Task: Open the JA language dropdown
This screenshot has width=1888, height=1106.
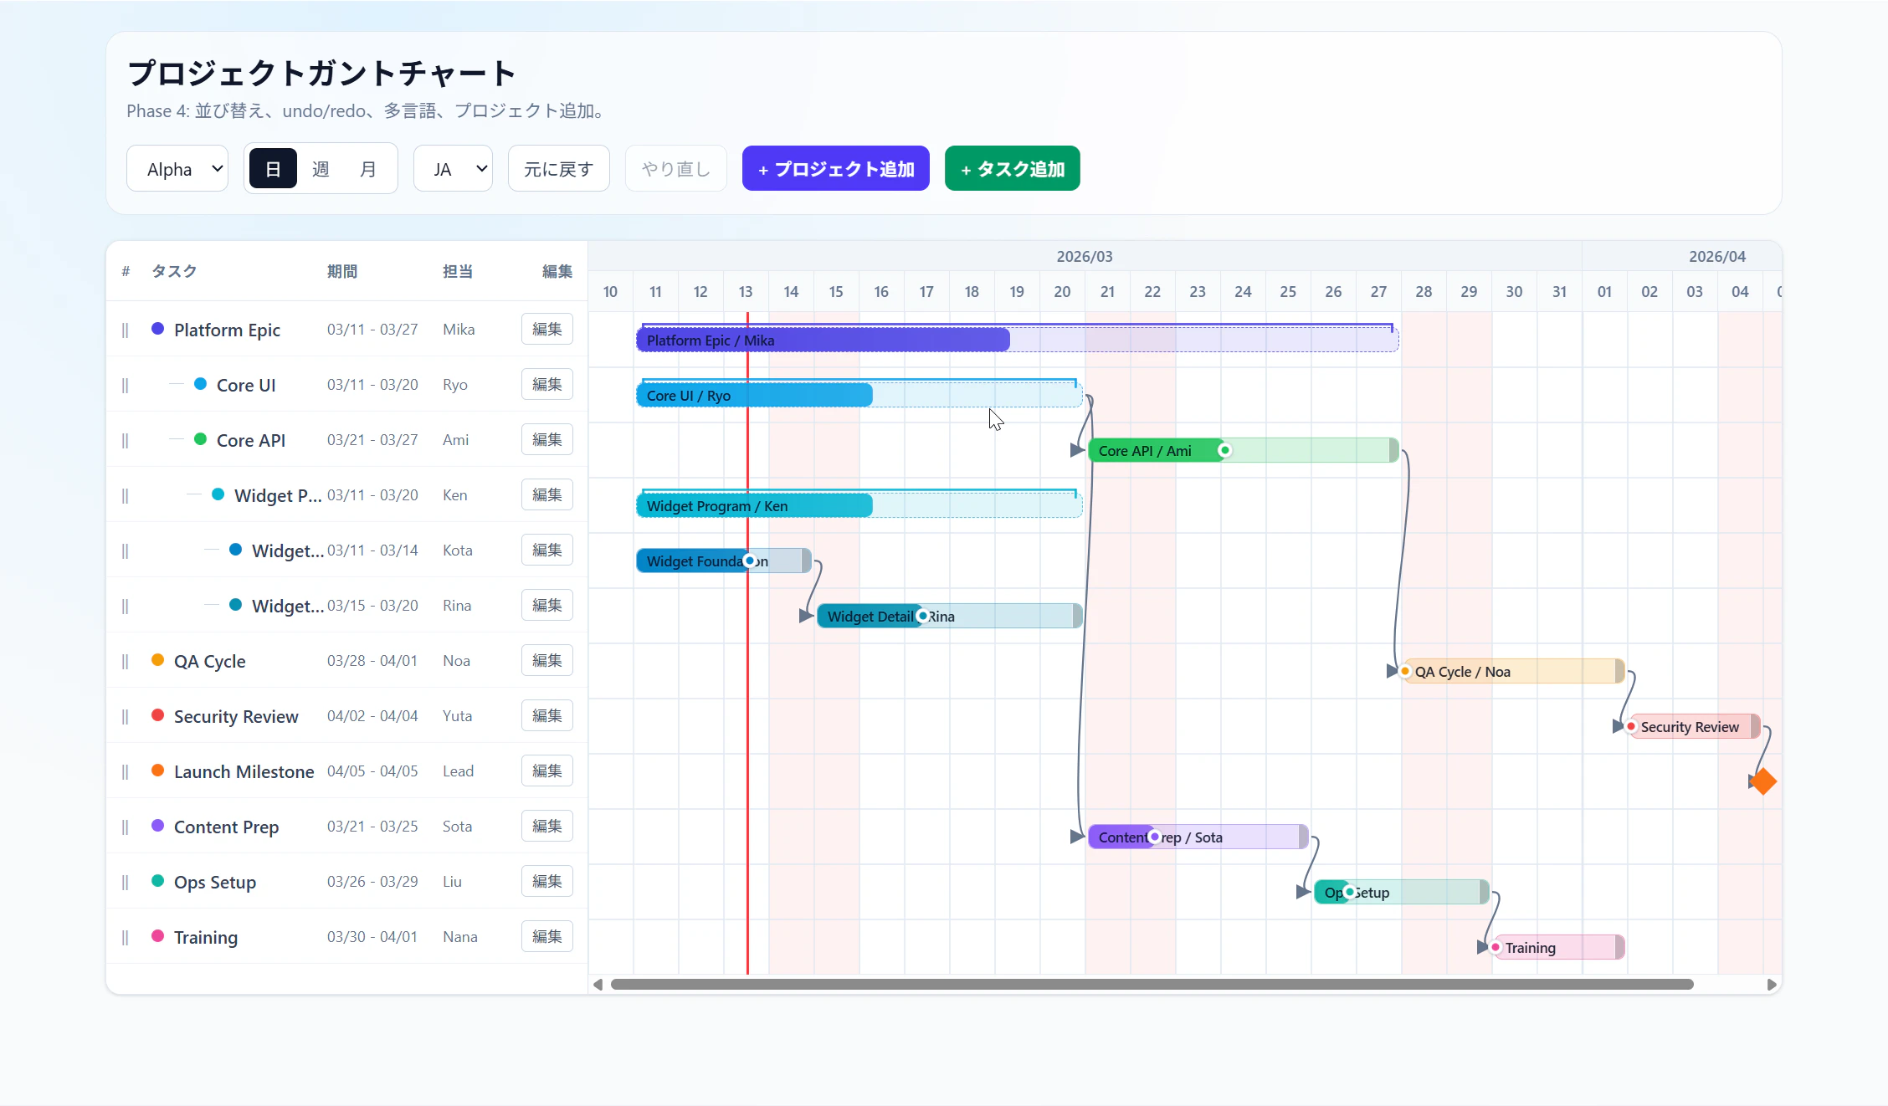Action: [453, 169]
